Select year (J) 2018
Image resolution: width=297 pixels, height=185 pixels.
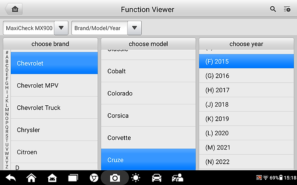pyautogui.click(x=246, y=104)
